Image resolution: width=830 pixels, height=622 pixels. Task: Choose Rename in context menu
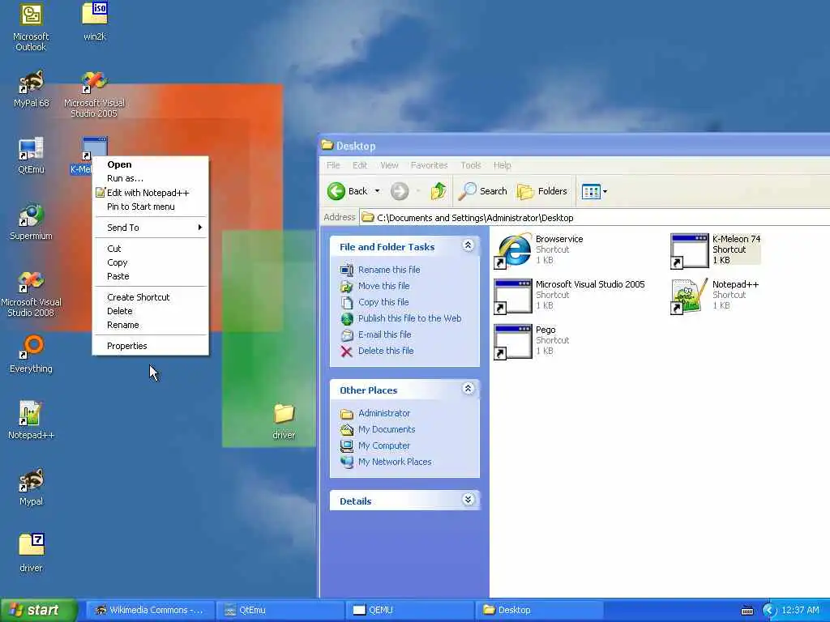[150, 325]
